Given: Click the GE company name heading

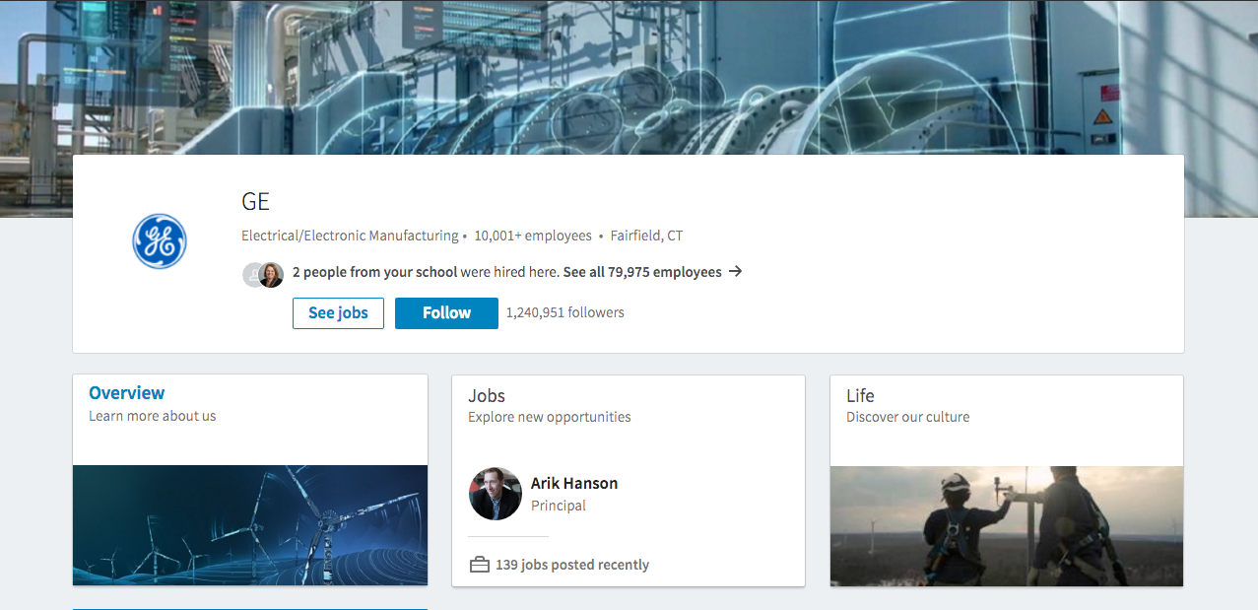Looking at the screenshot, I should [255, 202].
